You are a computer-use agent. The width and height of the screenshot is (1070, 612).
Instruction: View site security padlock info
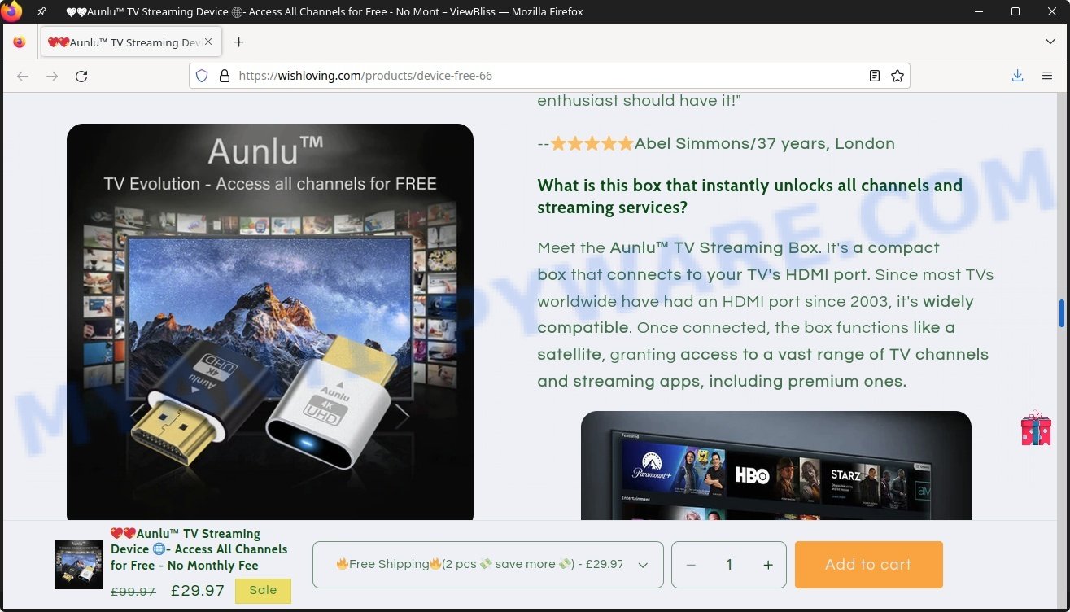(225, 76)
